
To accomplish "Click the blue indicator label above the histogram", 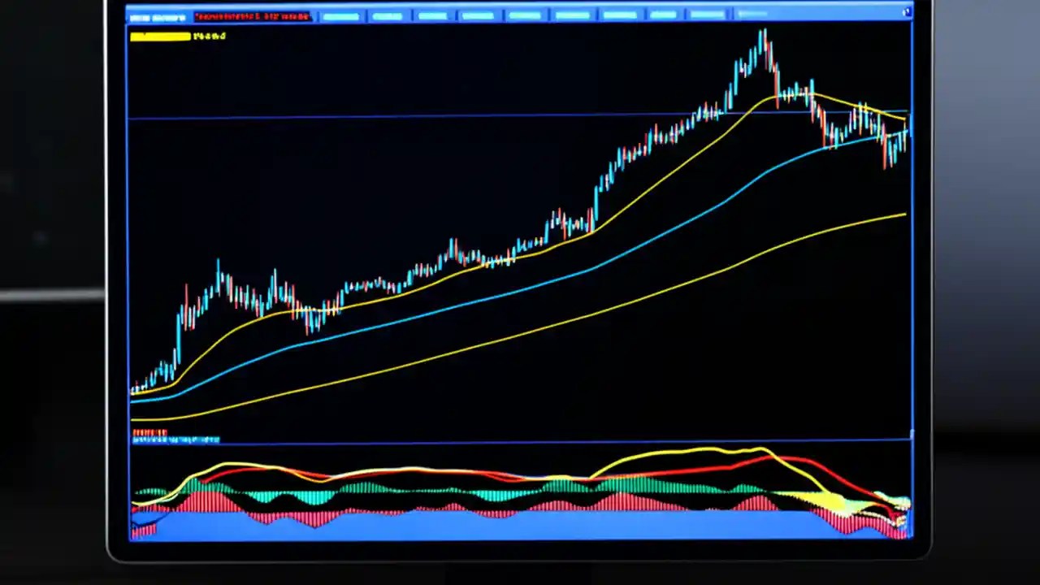I will coord(175,440).
